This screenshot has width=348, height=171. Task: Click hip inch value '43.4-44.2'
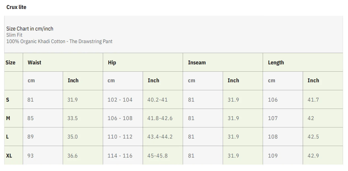(160, 137)
